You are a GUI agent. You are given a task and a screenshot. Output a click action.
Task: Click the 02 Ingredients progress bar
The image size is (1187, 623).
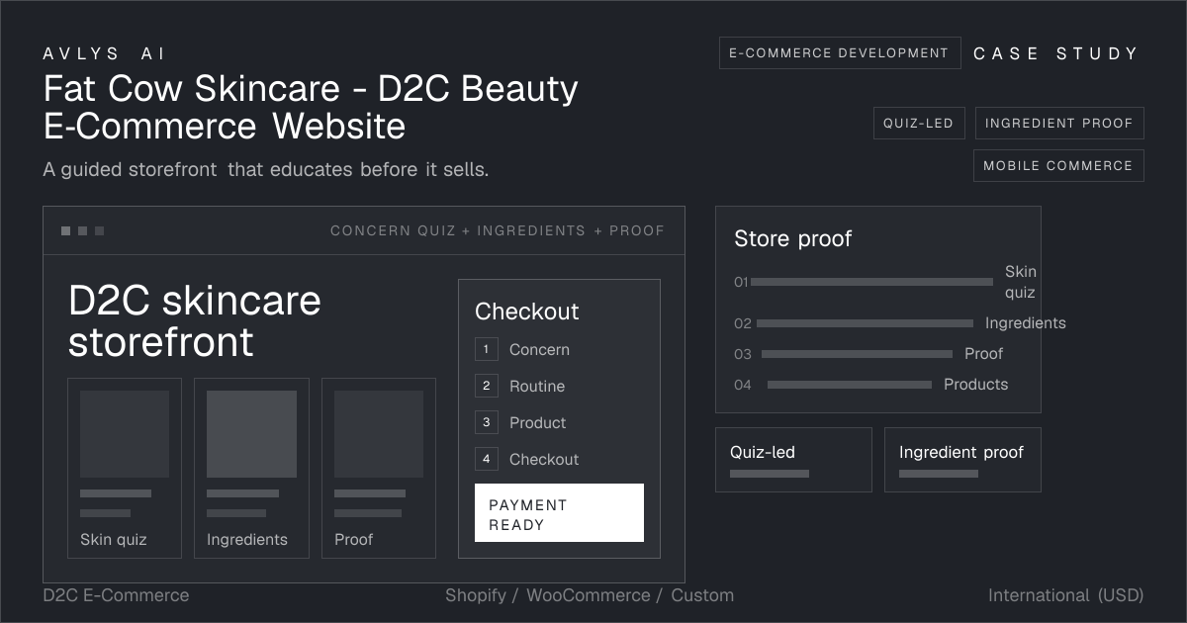click(865, 323)
